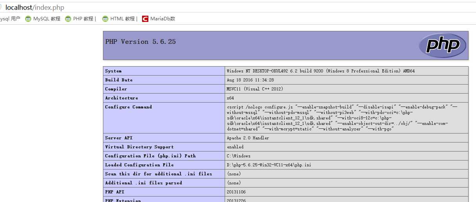Click the PHP API row label
The width and height of the screenshot is (476, 202).
pyautogui.click(x=115, y=192)
